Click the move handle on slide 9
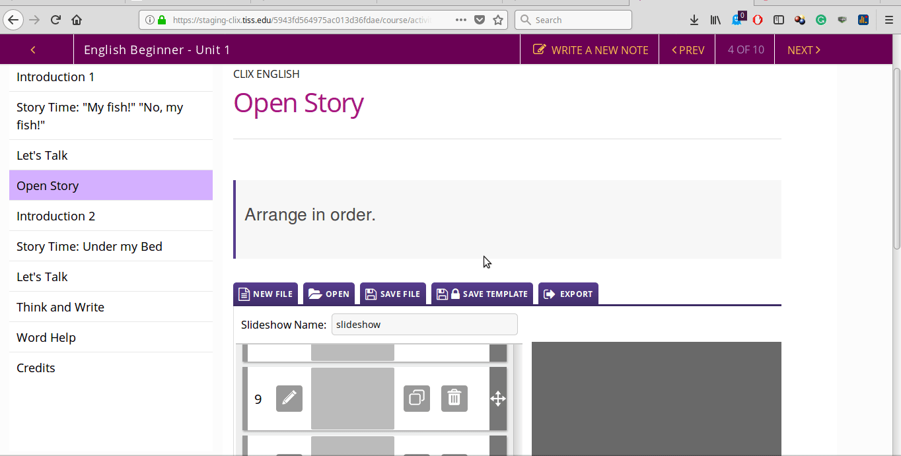 (x=498, y=399)
